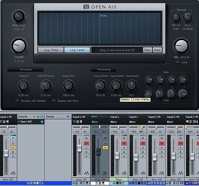Open Auto: Off dropdown on 드럼셋 bus channel
The width and height of the screenshot is (199, 186).
(100, 180)
